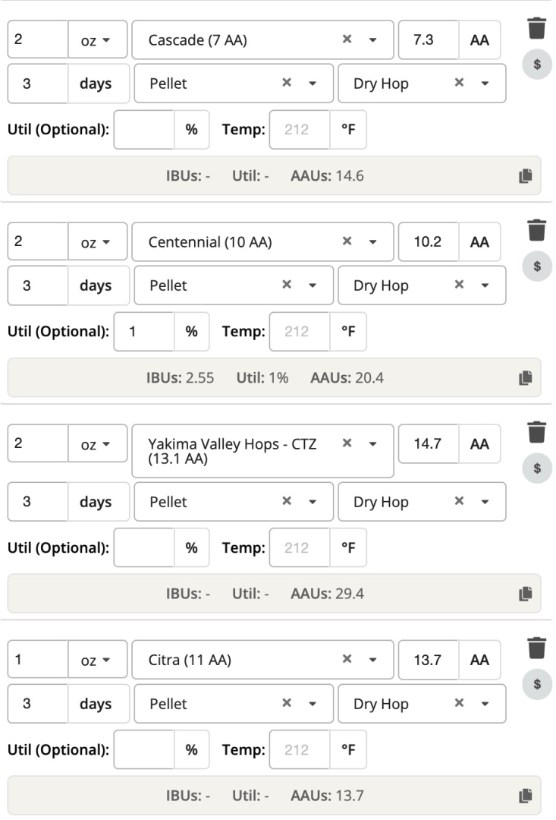Open cost for the Cascade hop
This screenshot has width=556, height=820.
536,65
